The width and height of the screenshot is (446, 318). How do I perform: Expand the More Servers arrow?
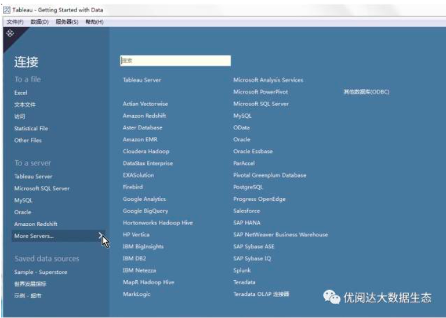[x=101, y=236]
